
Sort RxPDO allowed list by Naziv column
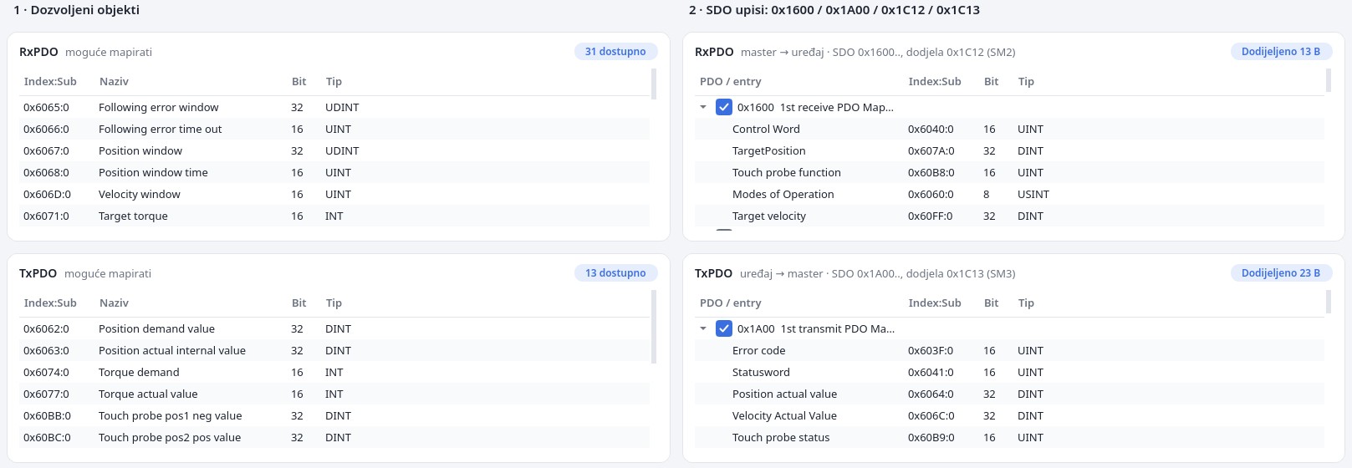[x=114, y=82]
